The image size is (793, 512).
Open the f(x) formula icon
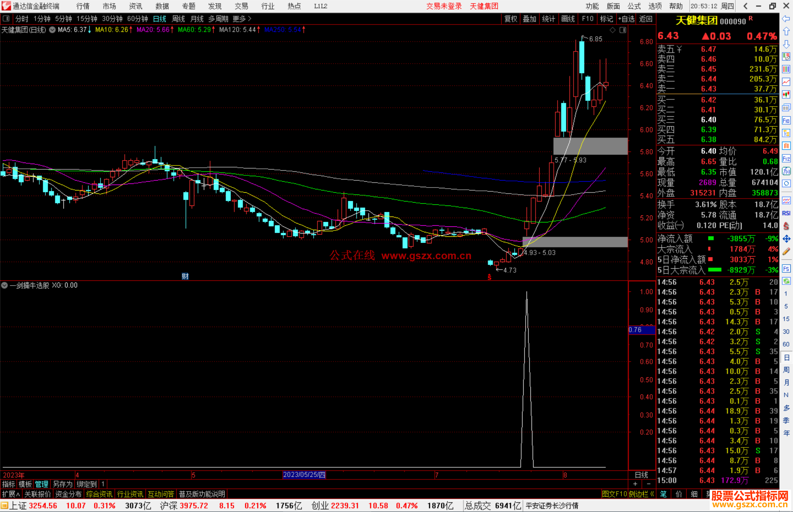(x=786, y=171)
